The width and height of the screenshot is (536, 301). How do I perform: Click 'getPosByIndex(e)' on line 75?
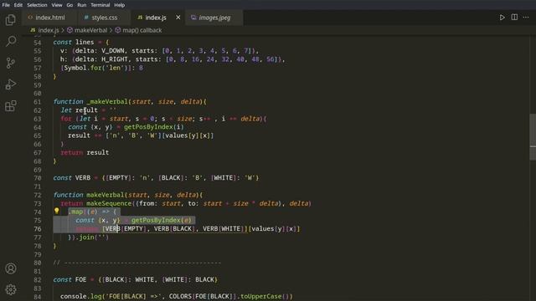click(162, 220)
